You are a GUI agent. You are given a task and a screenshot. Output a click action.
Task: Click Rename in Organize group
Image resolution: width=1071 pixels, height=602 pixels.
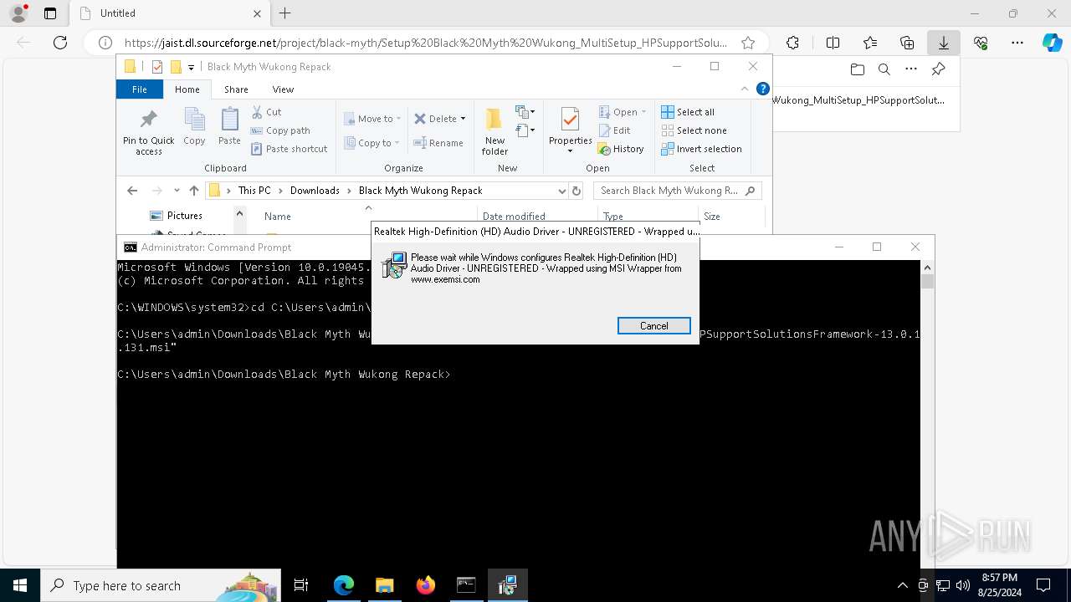439,143
